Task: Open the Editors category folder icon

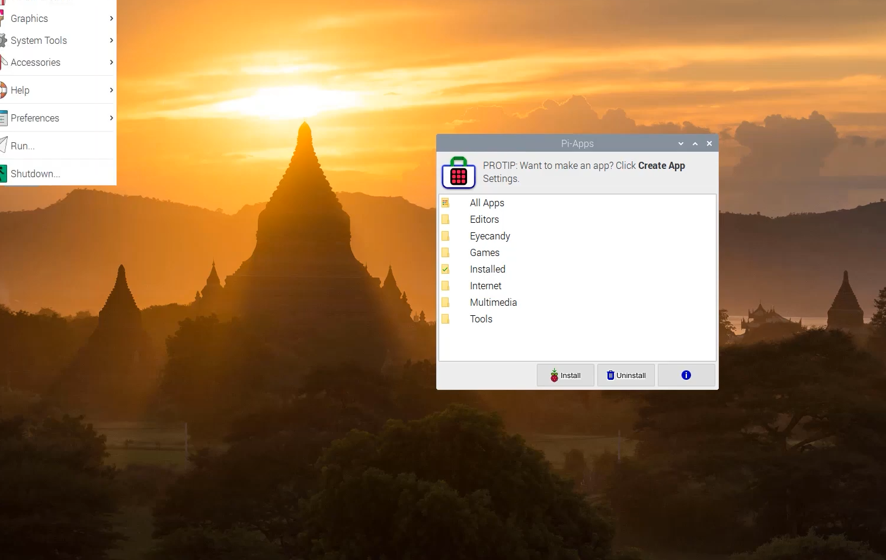Action: click(446, 219)
